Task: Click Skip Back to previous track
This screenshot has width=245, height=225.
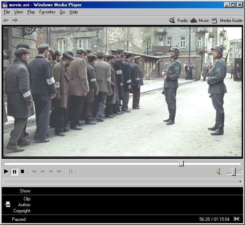Action: [x=34, y=172]
